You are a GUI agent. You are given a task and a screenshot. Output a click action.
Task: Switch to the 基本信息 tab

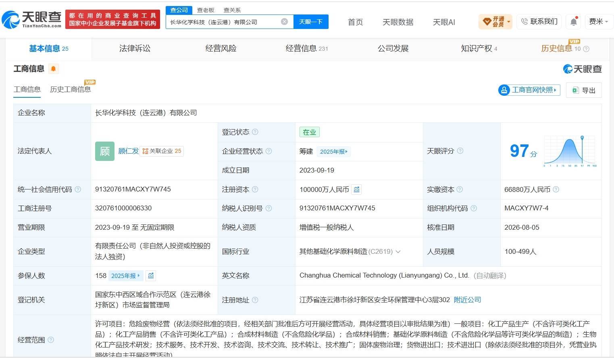coord(49,49)
